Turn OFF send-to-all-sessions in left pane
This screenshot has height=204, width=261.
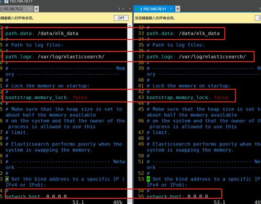point(121,18)
